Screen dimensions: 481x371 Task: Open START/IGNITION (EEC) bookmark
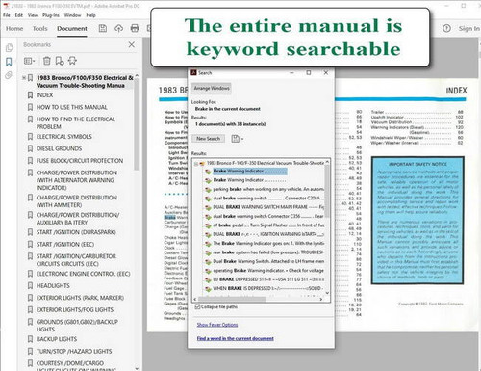pos(65,244)
